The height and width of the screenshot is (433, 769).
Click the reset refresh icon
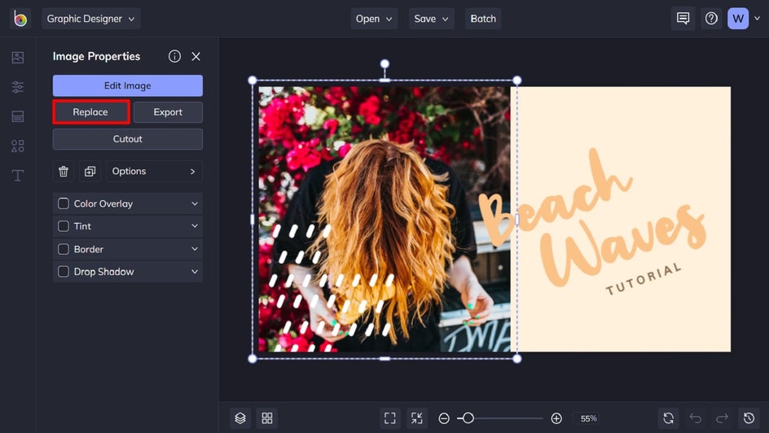[x=669, y=418]
